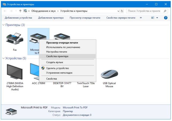Click the model value Microsoft Print To PDF
The image size is (172, 121).
[75, 108]
